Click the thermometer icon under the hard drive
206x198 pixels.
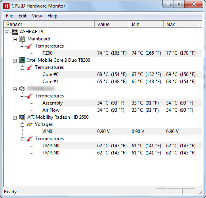pyautogui.click(x=30, y=96)
